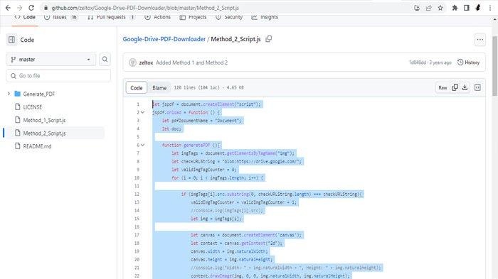Click the file search magnifier button
This screenshot has width=498, height=279.
pyautogui.click(x=105, y=60)
